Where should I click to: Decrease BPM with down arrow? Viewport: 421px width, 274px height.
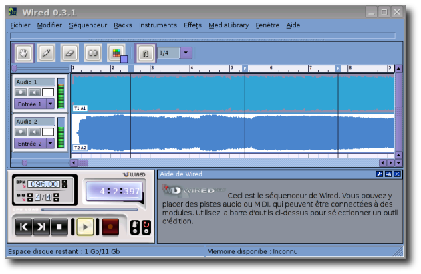tap(65, 186)
